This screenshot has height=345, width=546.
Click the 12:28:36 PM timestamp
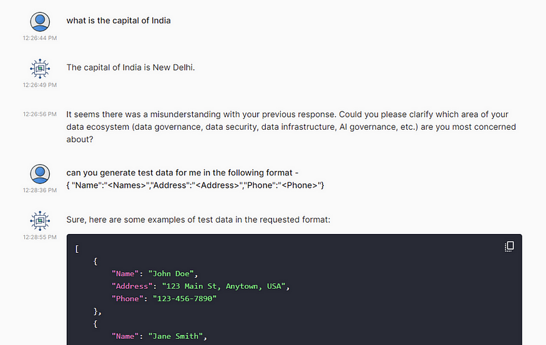(40, 190)
